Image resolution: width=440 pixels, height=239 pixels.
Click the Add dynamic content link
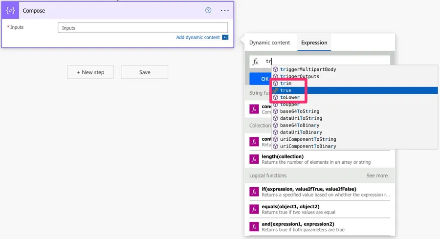198,38
